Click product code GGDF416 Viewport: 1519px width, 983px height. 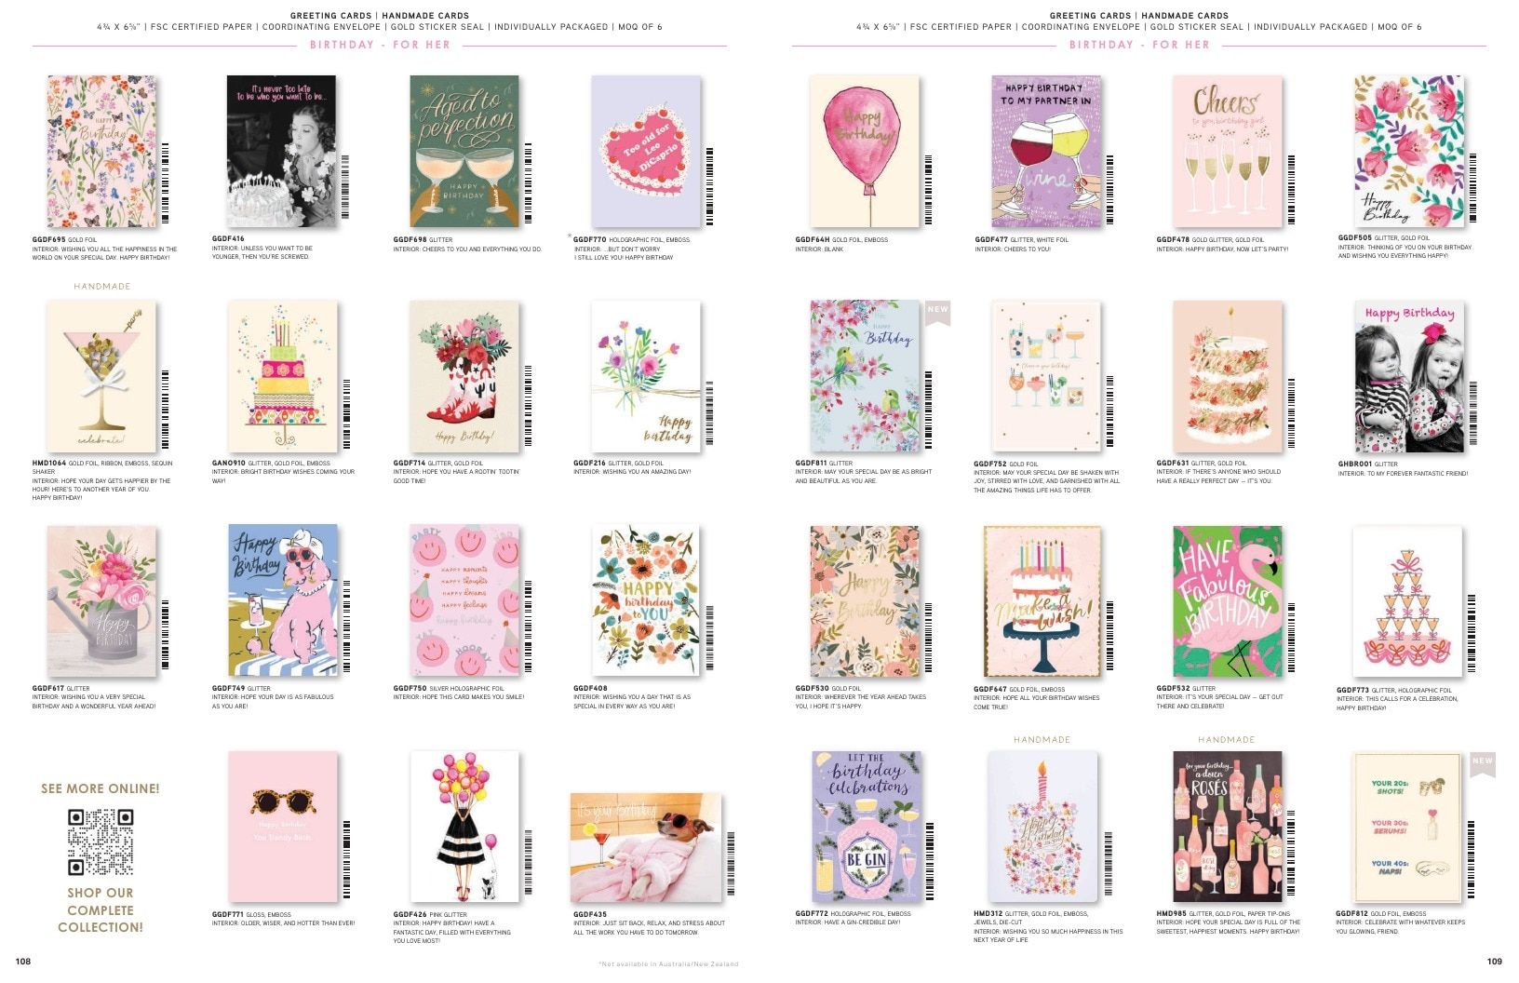(x=228, y=239)
